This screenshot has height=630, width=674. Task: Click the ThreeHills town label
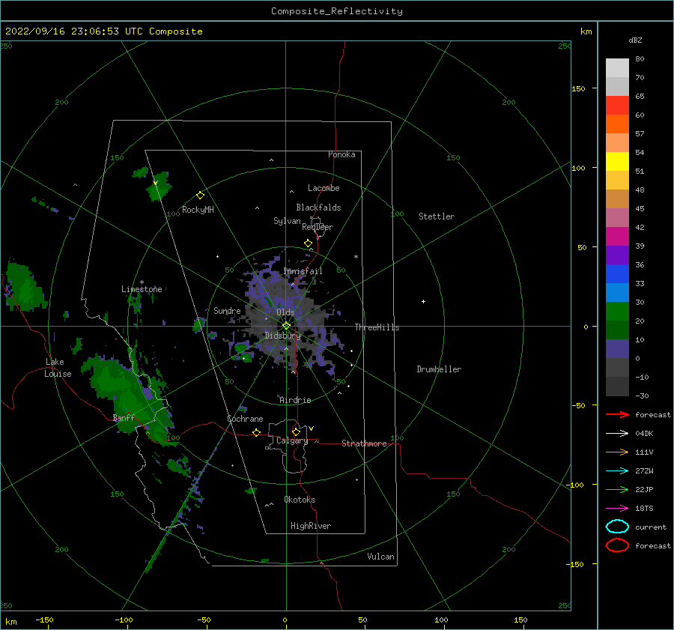pyautogui.click(x=377, y=327)
